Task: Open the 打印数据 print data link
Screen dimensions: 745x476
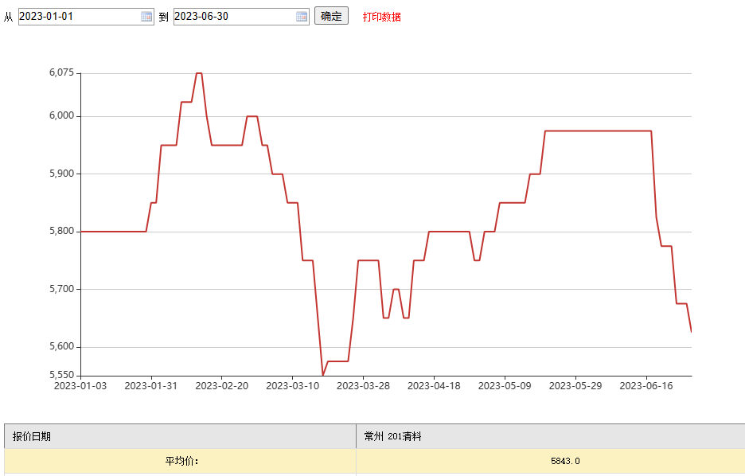Action: click(x=381, y=17)
